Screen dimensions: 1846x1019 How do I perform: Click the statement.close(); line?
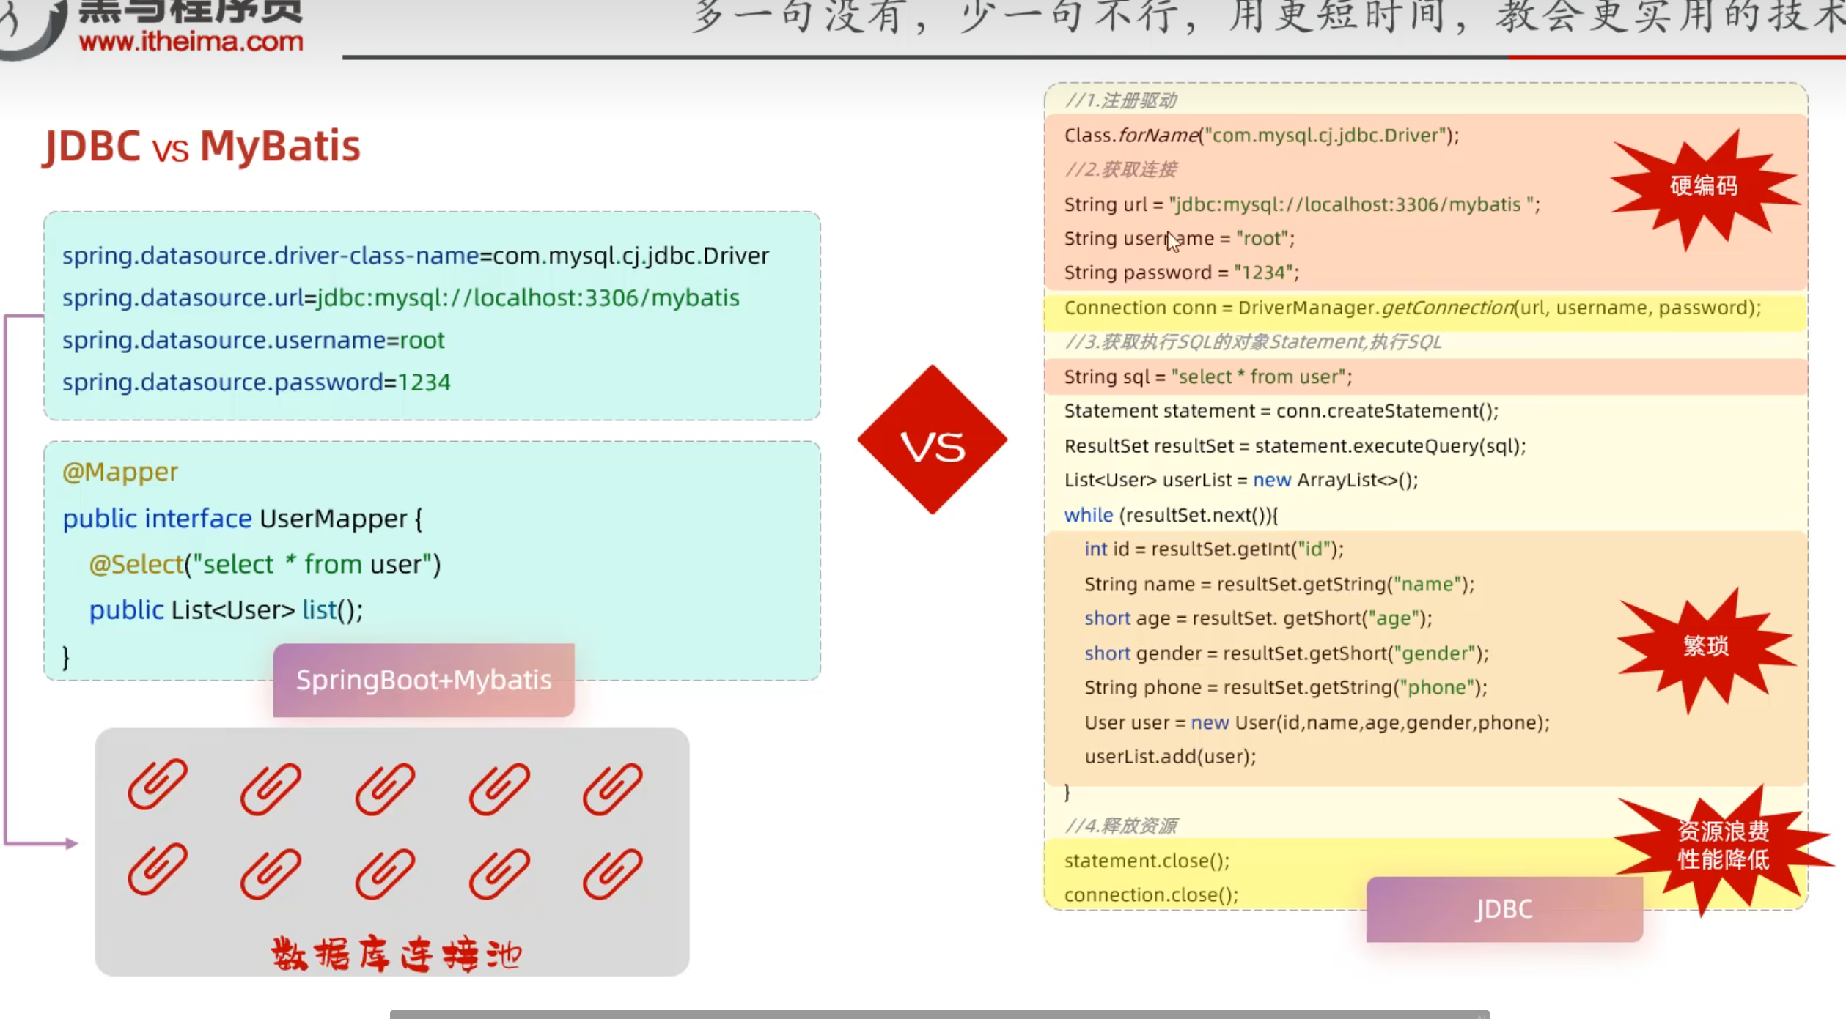coord(1147,861)
